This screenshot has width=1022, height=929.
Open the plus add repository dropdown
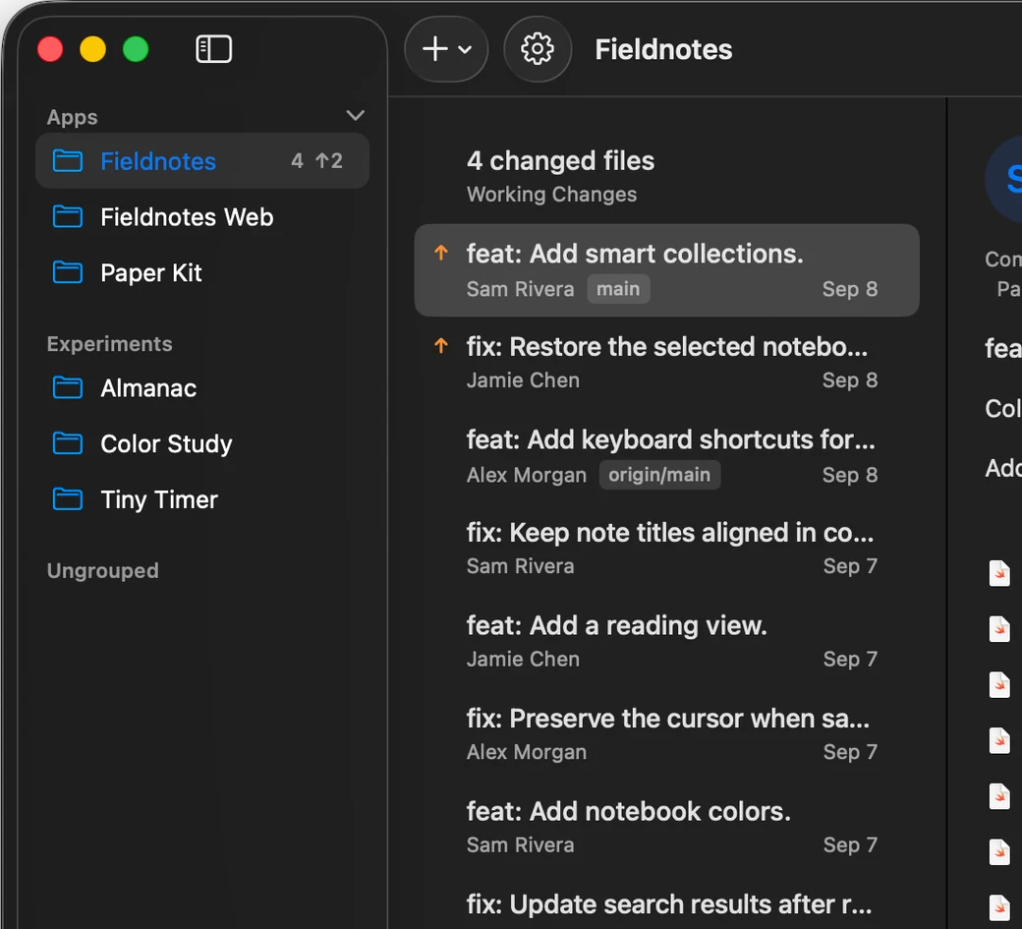[x=446, y=49]
